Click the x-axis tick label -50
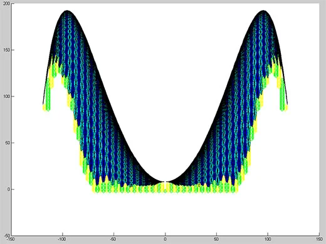The image size is (326, 244). (x=113, y=239)
